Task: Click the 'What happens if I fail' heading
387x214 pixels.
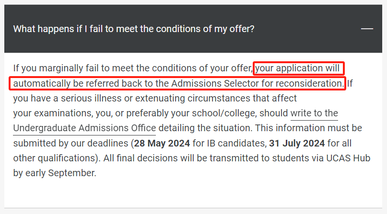Action: 133,29
